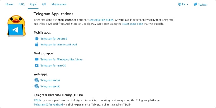Screen dimensions: 216x108
Task: Click the Telegram WebA globe icon
Action: coord(36,80)
